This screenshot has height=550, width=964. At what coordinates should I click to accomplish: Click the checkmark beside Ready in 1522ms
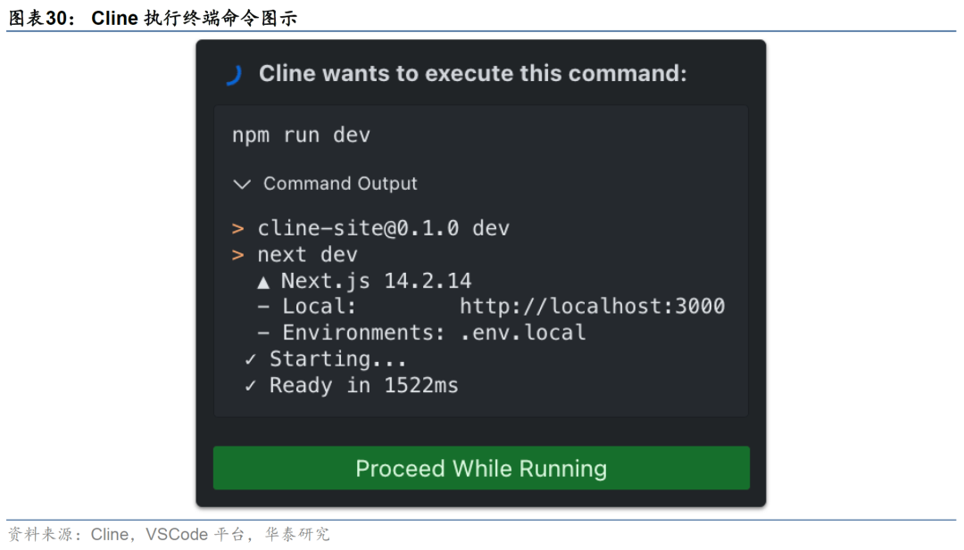[x=251, y=386]
